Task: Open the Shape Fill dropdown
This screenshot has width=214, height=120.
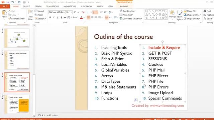Action: coord(190,11)
